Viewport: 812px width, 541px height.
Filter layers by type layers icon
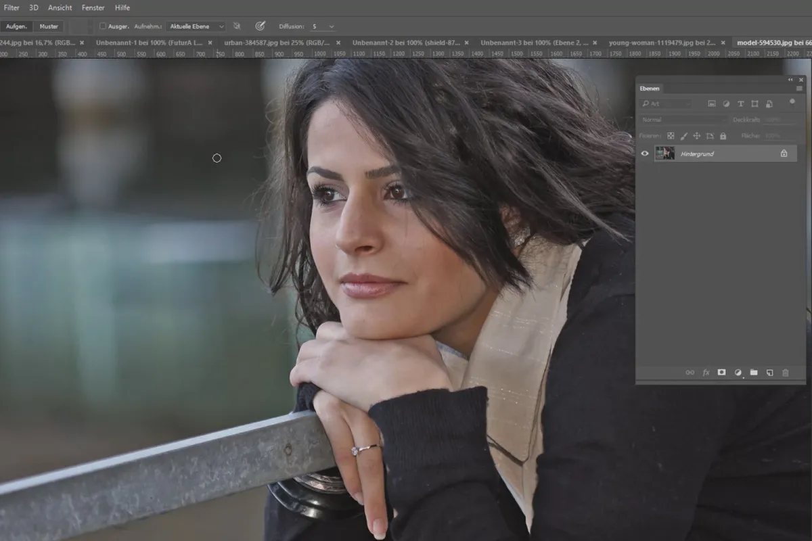[x=740, y=103]
